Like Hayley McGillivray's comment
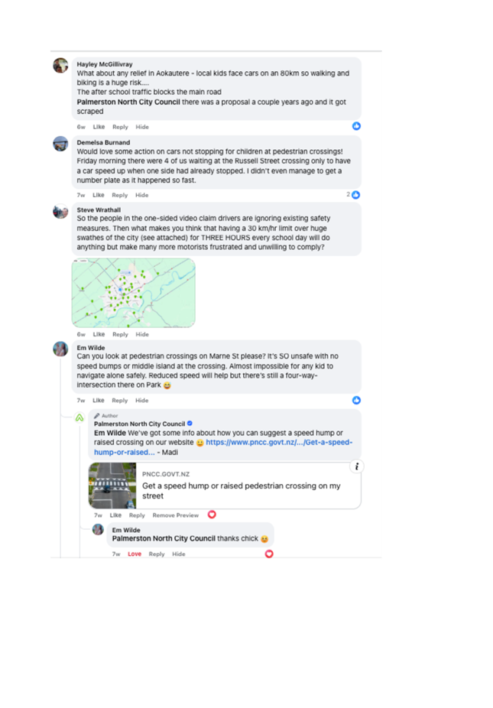 (99, 127)
